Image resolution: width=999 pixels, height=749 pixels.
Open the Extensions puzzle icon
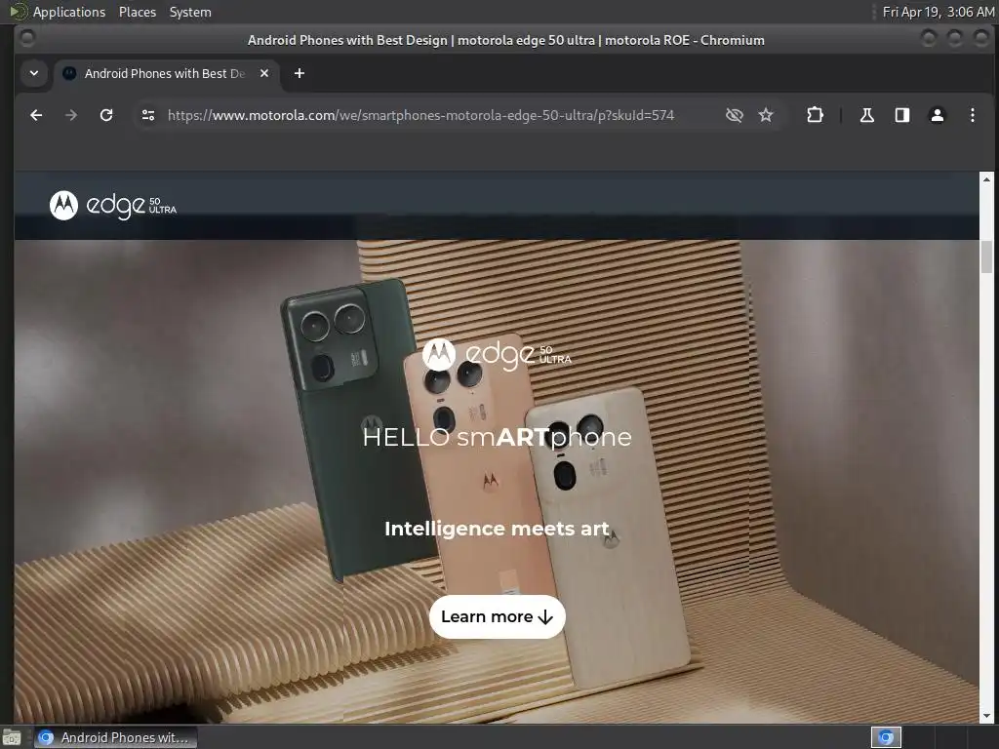pos(815,115)
